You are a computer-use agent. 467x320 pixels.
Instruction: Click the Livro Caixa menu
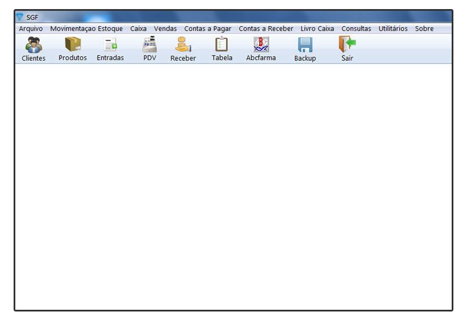click(x=317, y=28)
